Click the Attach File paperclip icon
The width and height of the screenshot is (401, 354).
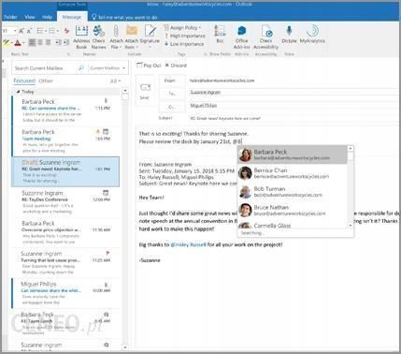(116, 31)
